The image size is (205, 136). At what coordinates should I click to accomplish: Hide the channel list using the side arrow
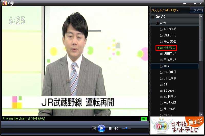[149, 61]
